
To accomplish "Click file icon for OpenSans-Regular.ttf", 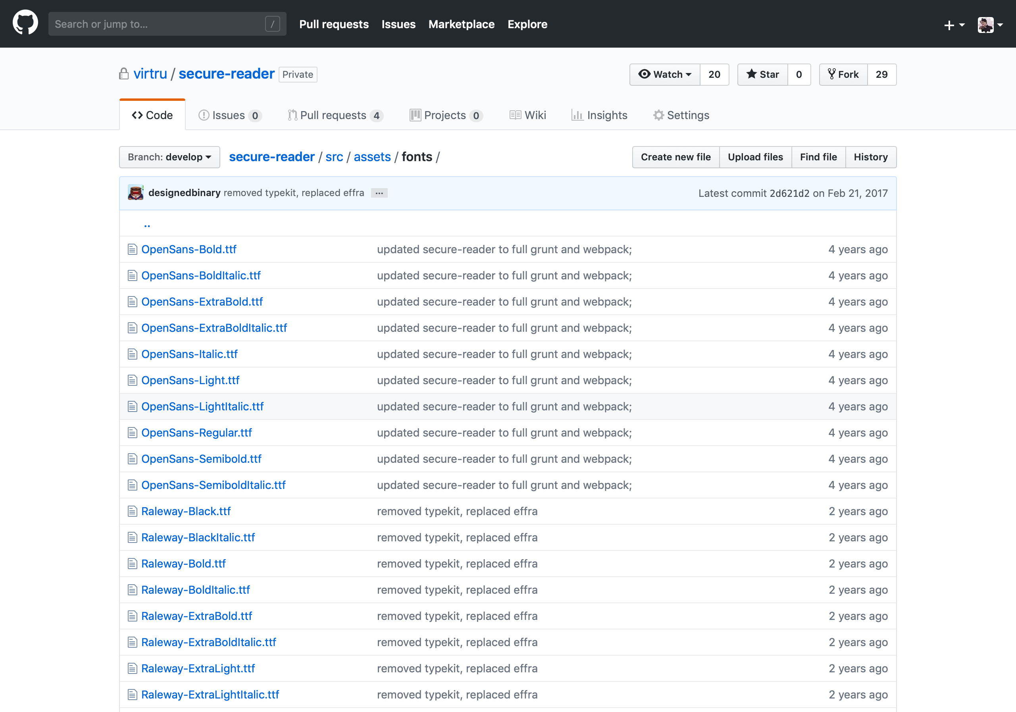I will pyautogui.click(x=132, y=433).
